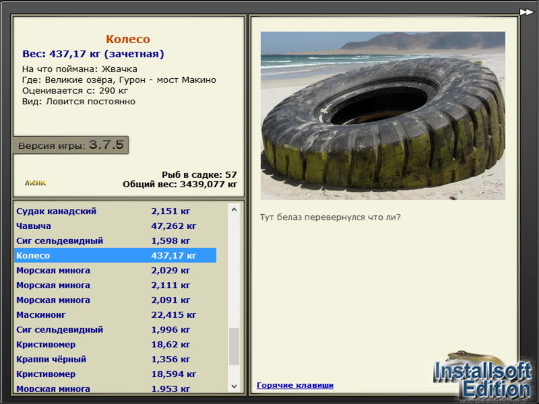The image size is (539, 404).
Task: Select Сиг сельдевидный 1,996 кг entry
Action: coord(115,329)
